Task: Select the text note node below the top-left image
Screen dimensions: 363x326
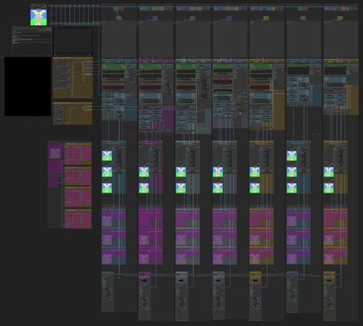Action: click(x=31, y=41)
